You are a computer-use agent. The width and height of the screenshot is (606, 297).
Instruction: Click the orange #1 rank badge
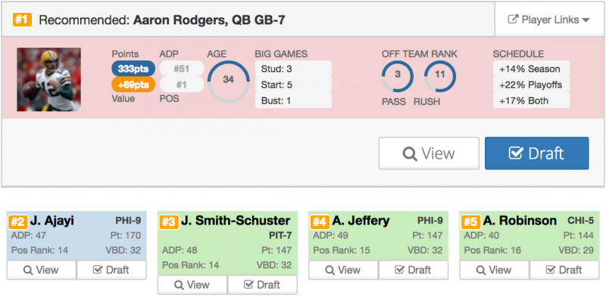tap(23, 20)
